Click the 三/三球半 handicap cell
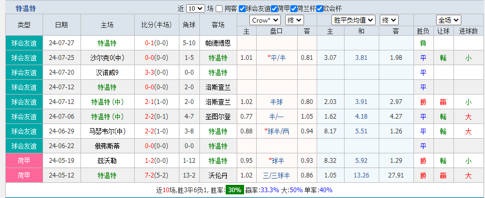 pyautogui.click(x=277, y=176)
